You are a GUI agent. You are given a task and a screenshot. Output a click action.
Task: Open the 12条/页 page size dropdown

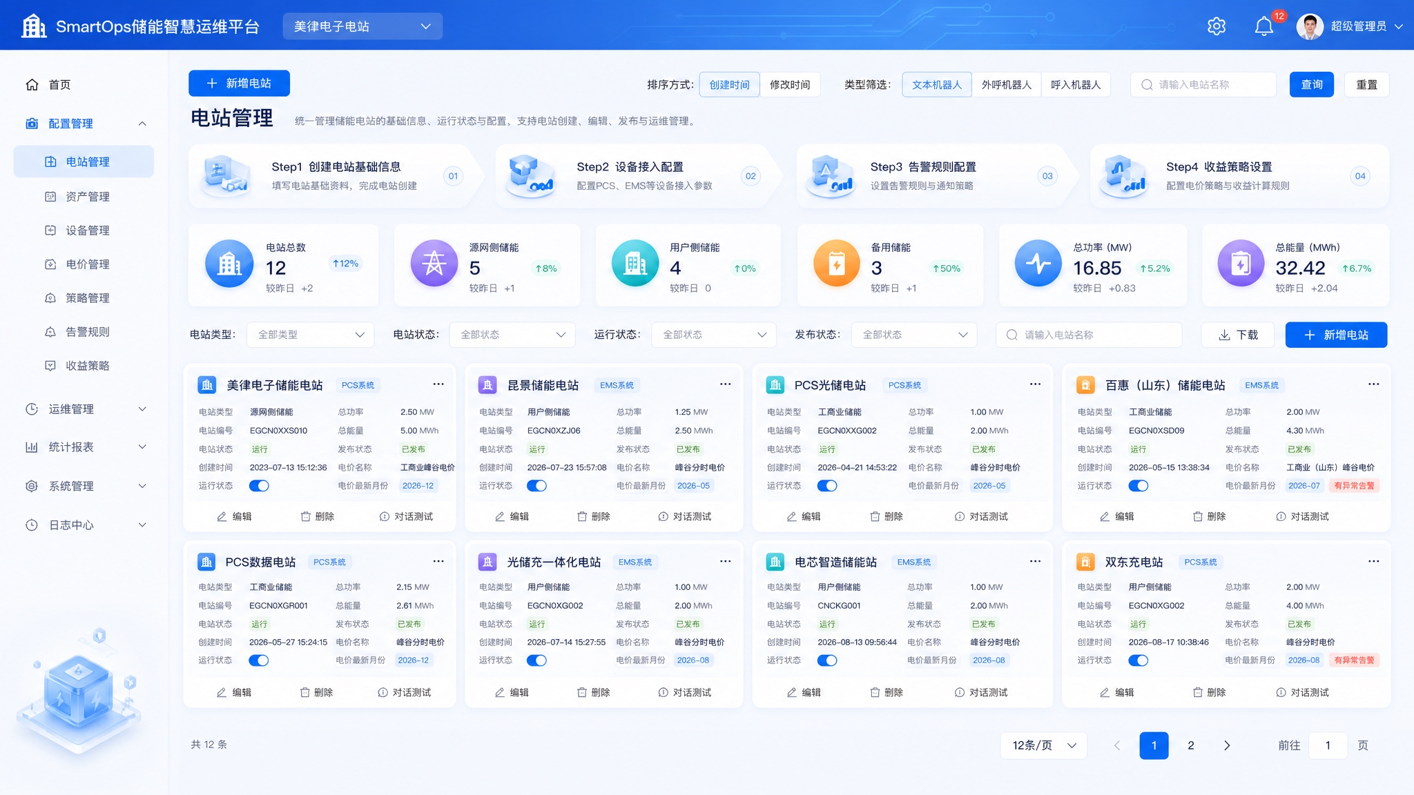pos(1044,745)
